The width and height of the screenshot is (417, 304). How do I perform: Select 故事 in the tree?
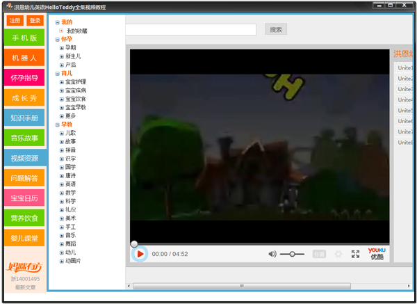point(70,141)
